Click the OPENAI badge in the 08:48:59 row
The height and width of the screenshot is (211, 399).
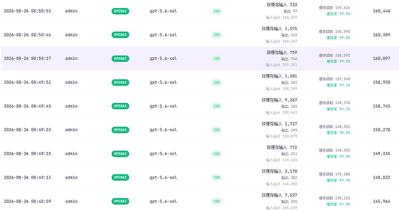click(x=120, y=201)
